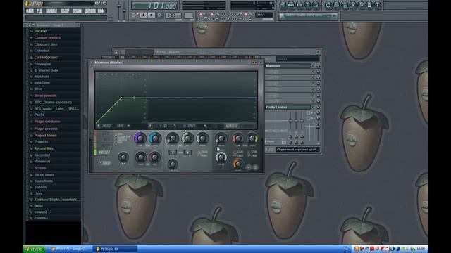Click the question mark help icon
This screenshot has width=451, height=253.
(378, 5)
